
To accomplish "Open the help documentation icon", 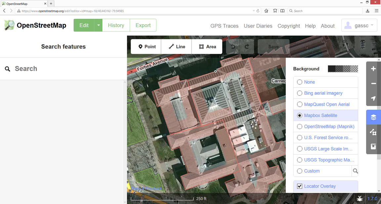I will click(x=373, y=147).
